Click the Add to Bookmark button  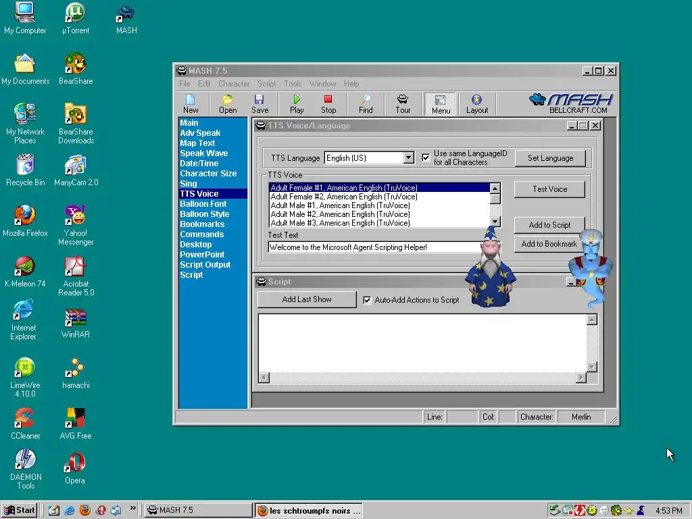(x=549, y=243)
